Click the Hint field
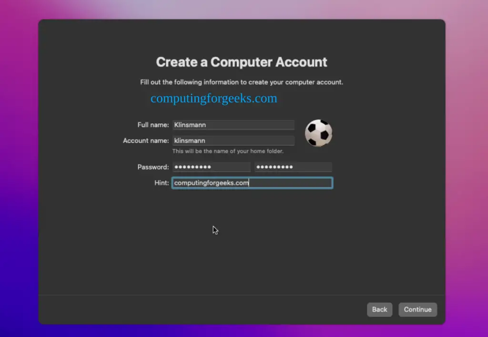 tap(253, 183)
